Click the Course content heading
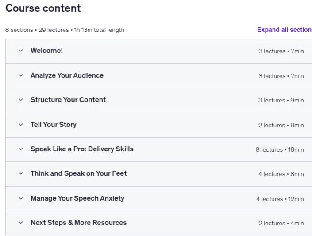312x236 pixels. (x=43, y=8)
